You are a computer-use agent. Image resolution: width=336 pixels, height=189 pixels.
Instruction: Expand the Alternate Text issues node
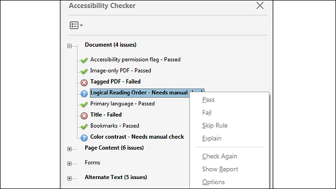(x=69, y=178)
